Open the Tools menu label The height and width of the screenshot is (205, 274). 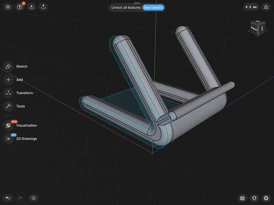click(21, 106)
